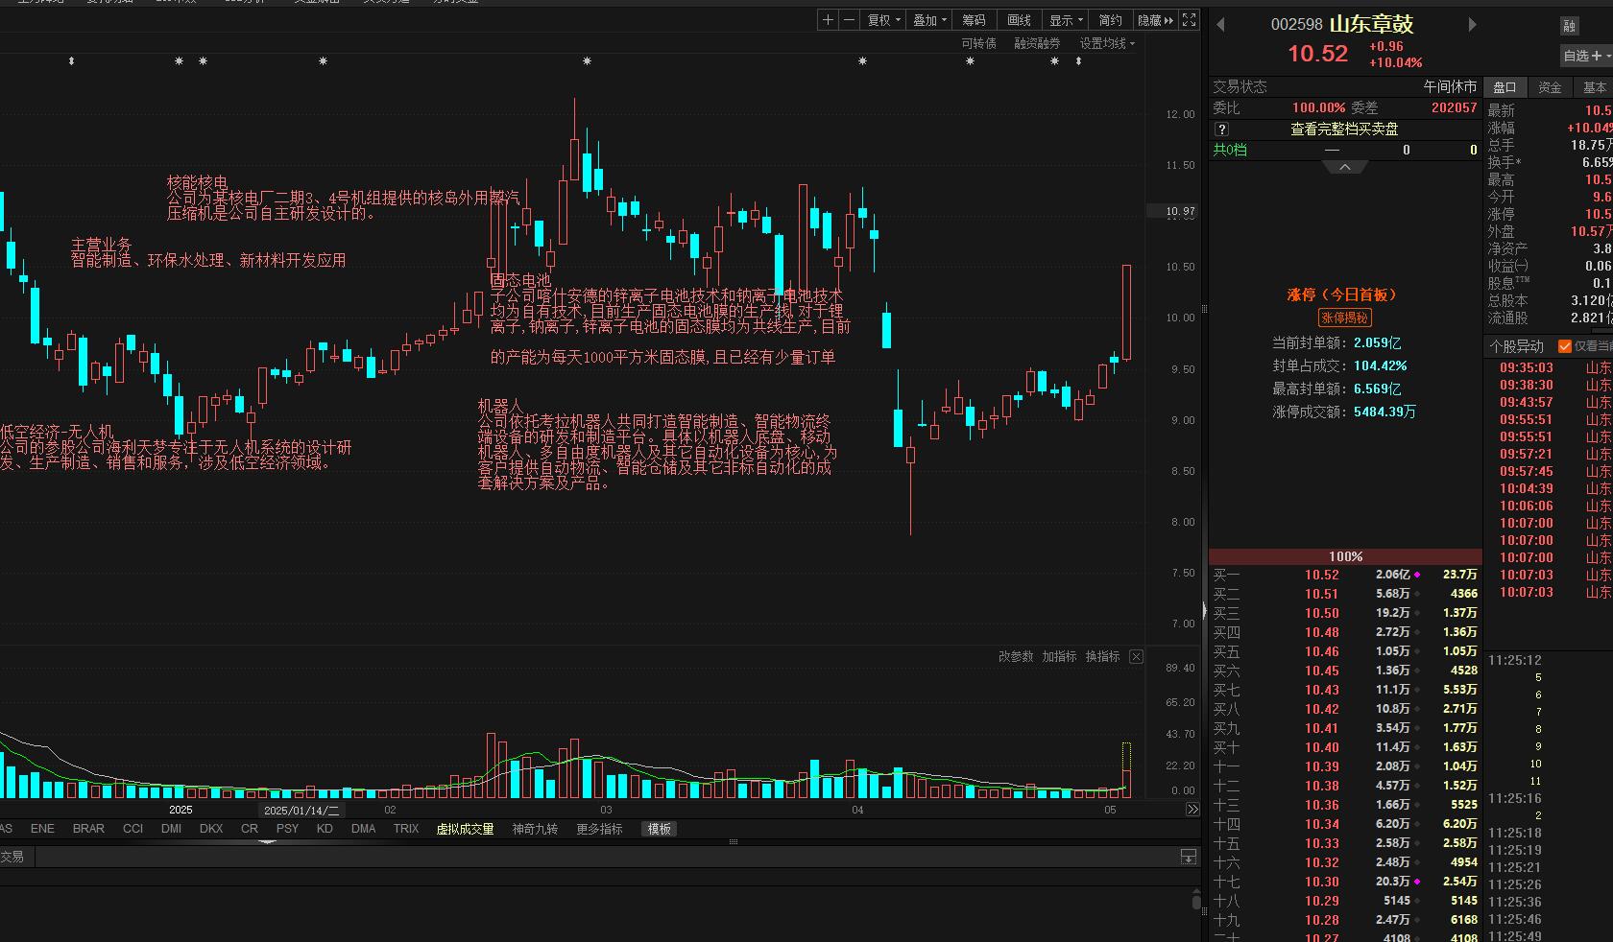Screen dimensions: 1613x942
Task: Open 设置均线 moving average dropdown
Action: [1107, 43]
